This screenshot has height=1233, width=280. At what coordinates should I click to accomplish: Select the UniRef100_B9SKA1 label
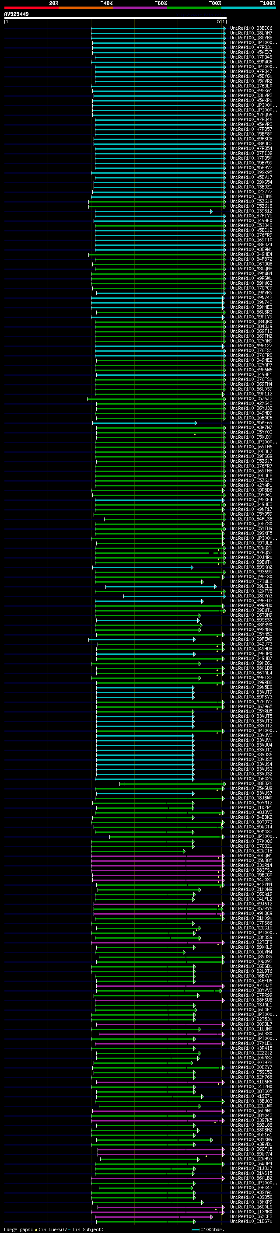point(251,91)
